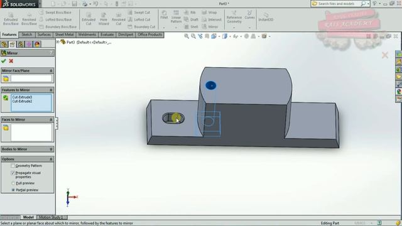Choose Boundary Cut
This screenshot has width=402, height=226.
pyautogui.click(x=141, y=26)
